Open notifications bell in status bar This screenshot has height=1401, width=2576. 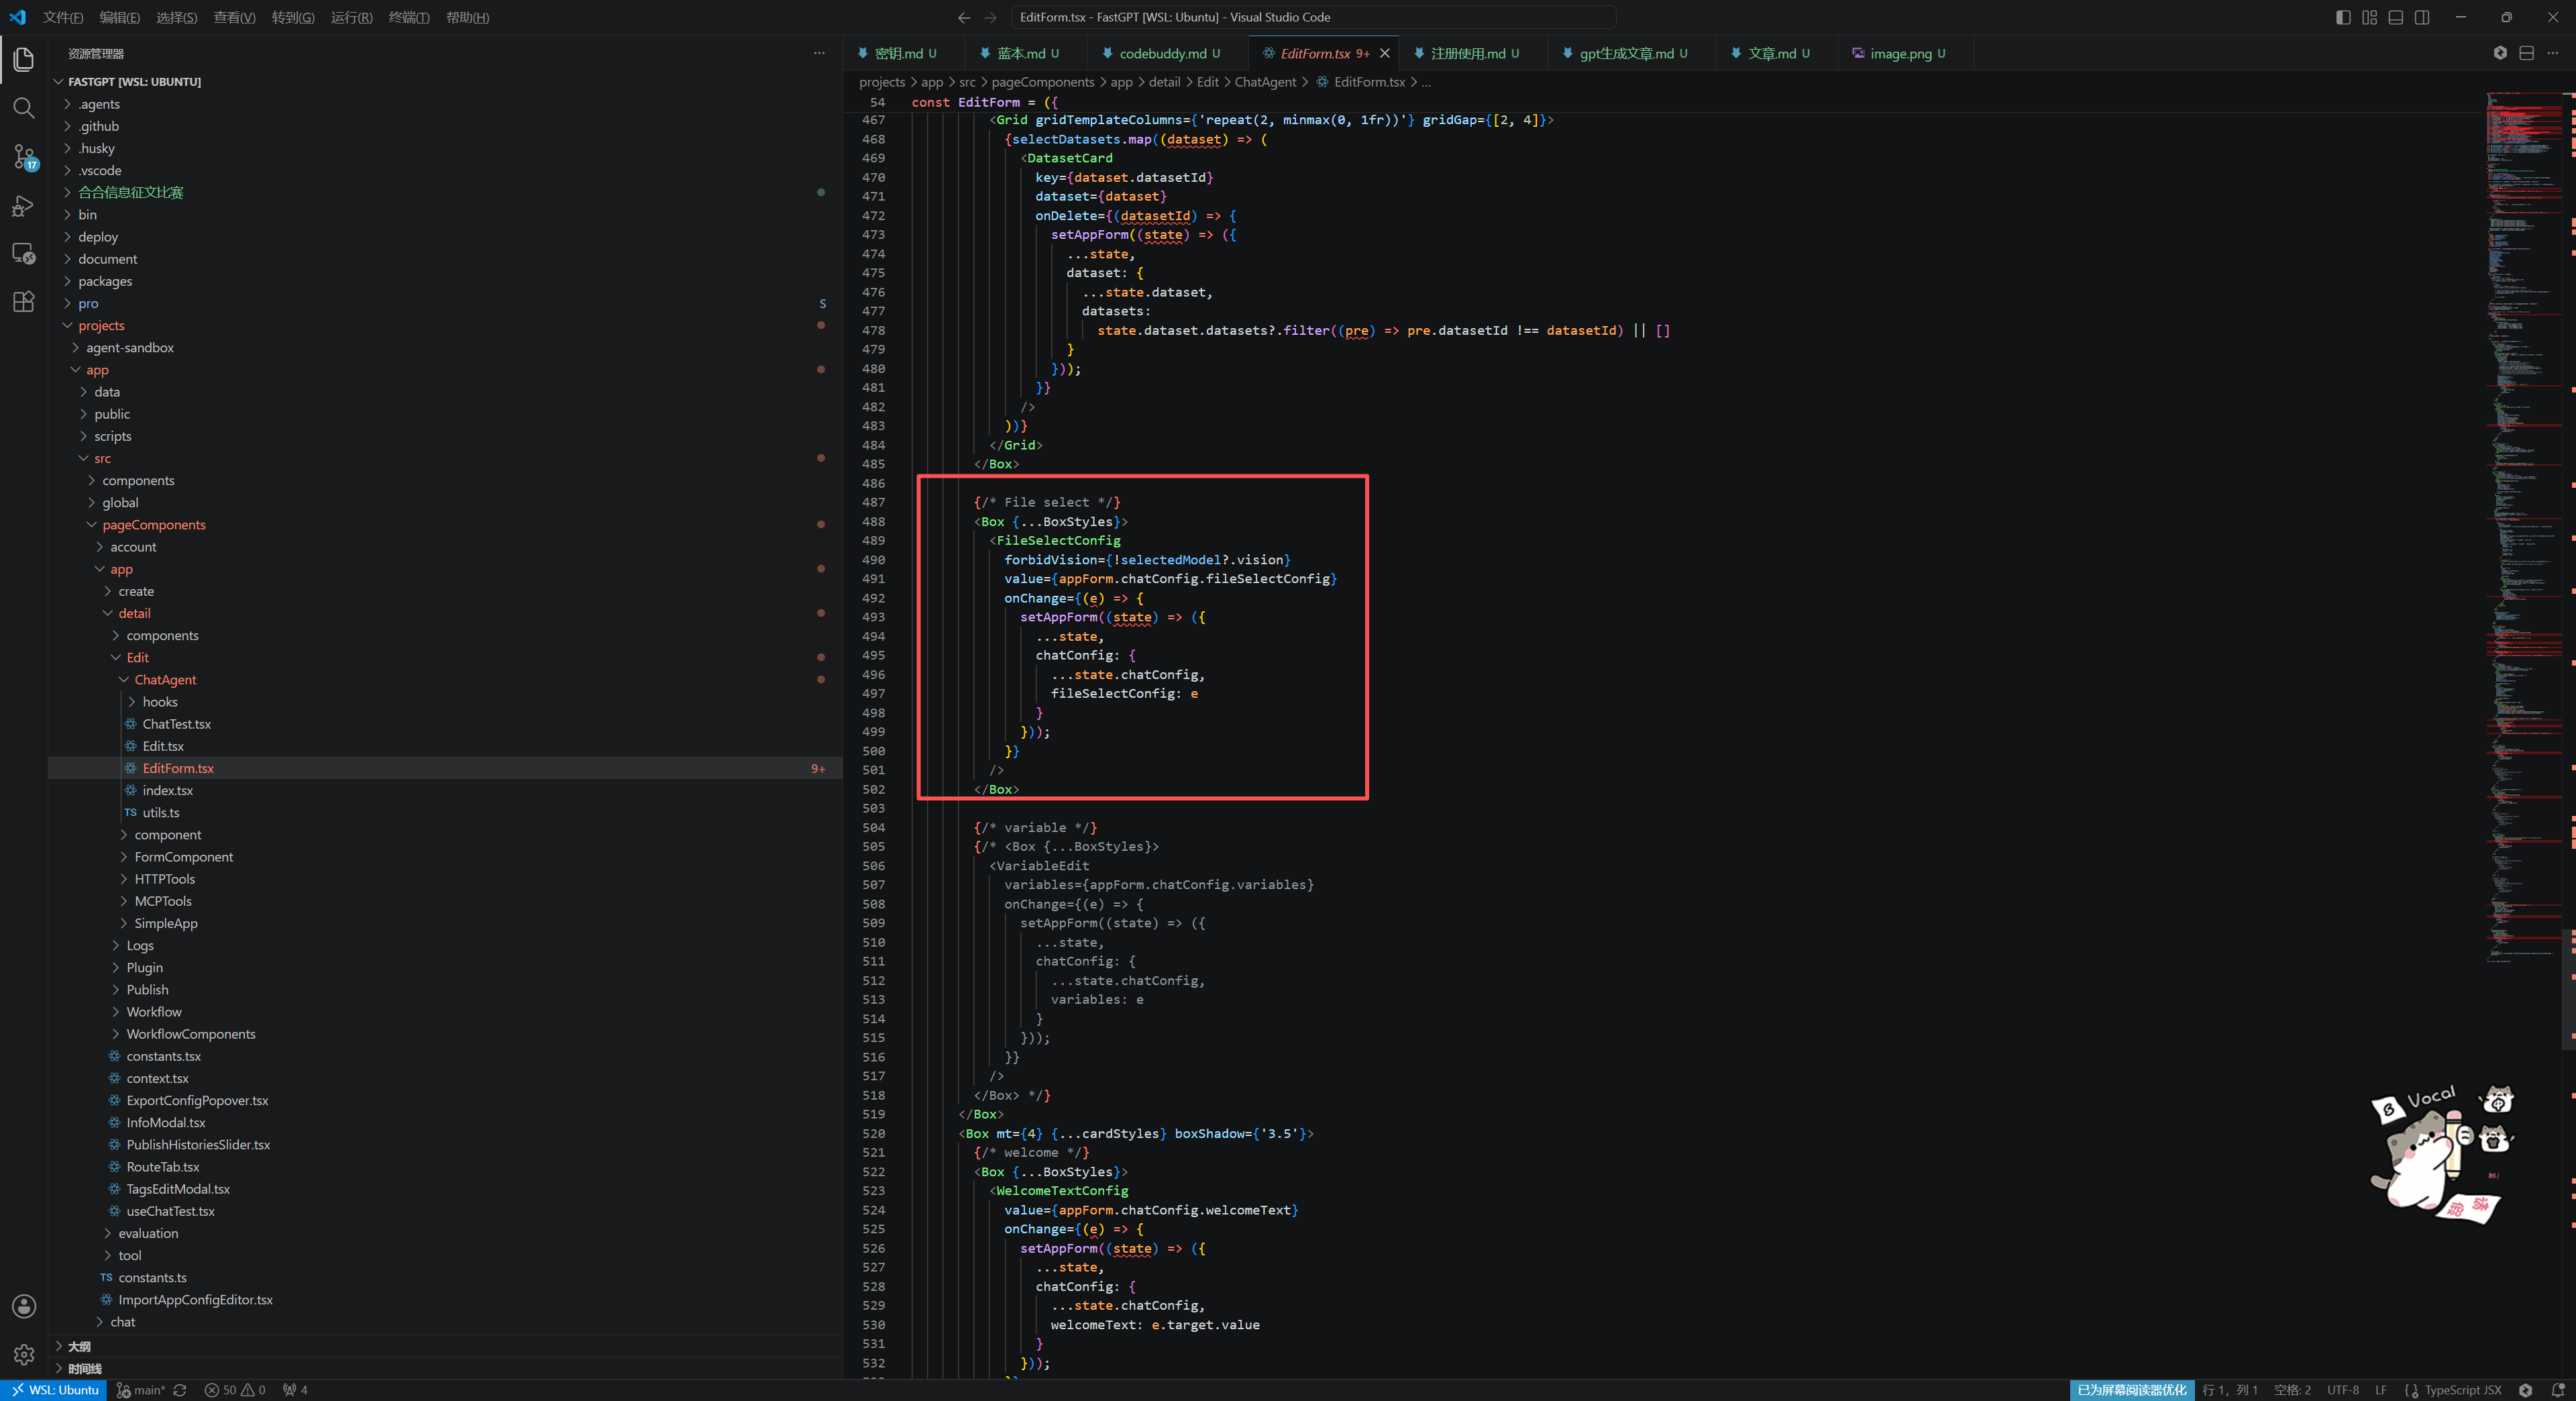(2557, 1390)
